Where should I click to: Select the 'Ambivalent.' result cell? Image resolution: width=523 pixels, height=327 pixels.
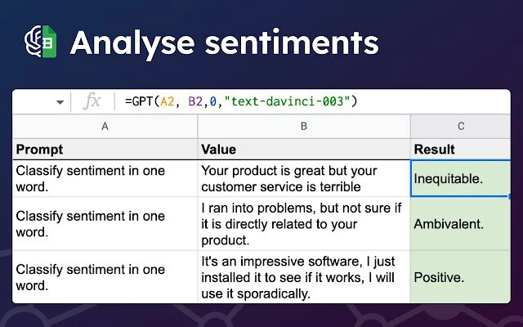click(x=461, y=224)
